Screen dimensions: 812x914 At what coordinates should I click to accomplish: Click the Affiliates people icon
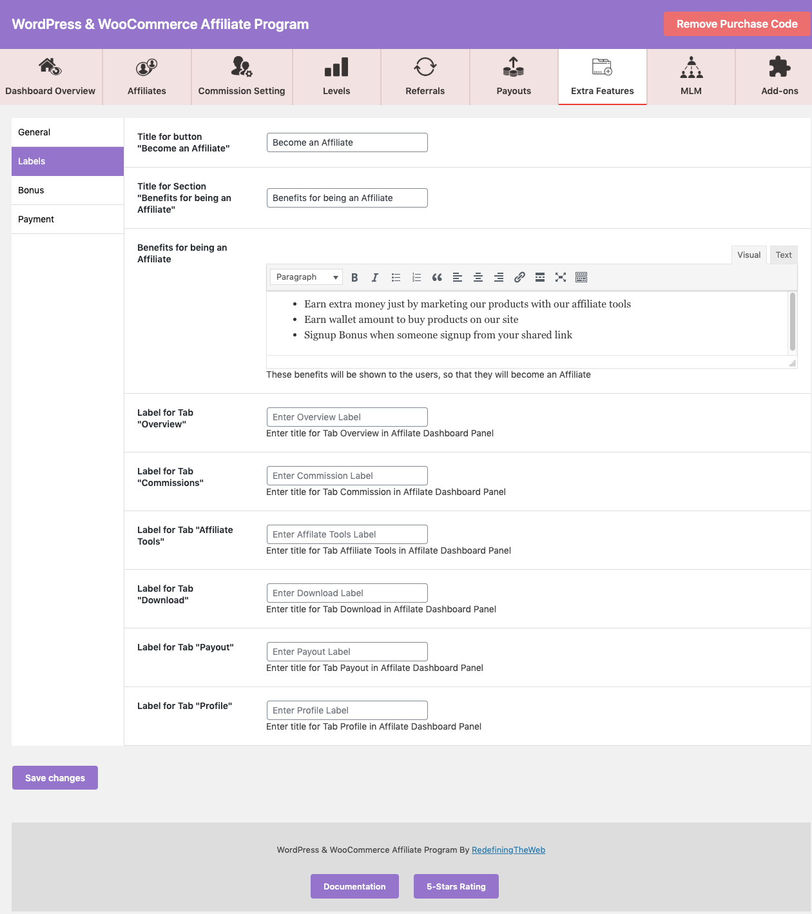click(x=147, y=66)
